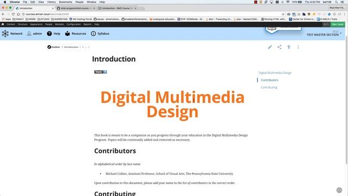Screen dimensions: 348x196
Task: Open the Modules admin menu
Action: click(59, 24)
